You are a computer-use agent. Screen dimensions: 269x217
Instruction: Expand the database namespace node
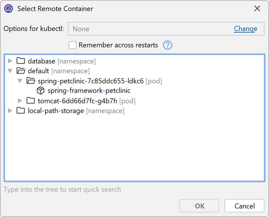[10, 61]
